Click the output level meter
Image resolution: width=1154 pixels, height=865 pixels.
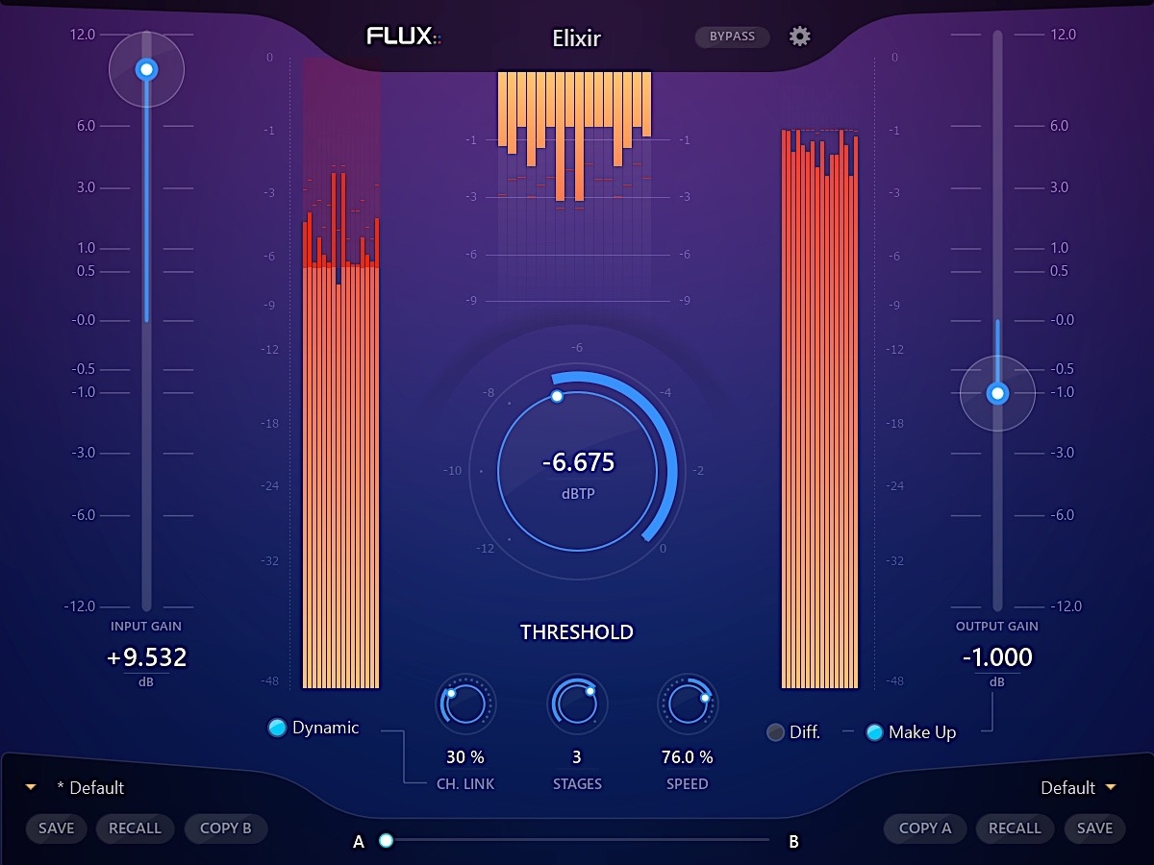coord(820,408)
